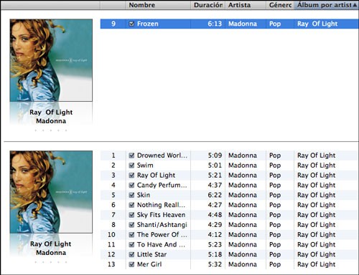Select the Sky Fits Heaven track
Screen dimensions: 359x275
coord(230,215)
